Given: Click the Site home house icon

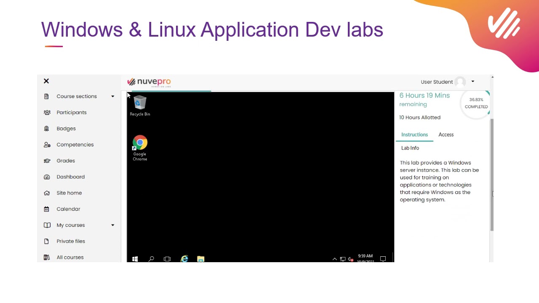Looking at the screenshot, I should 47,193.
